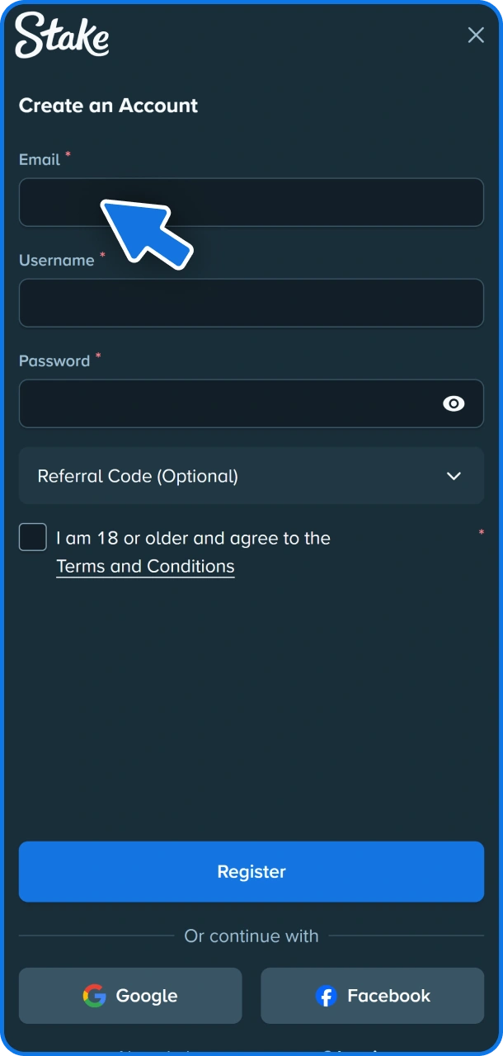Image resolution: width=503 pixels, height=1056 pixels.
Task: Click the "I am 18 or older" text
Action: (193, 539)
